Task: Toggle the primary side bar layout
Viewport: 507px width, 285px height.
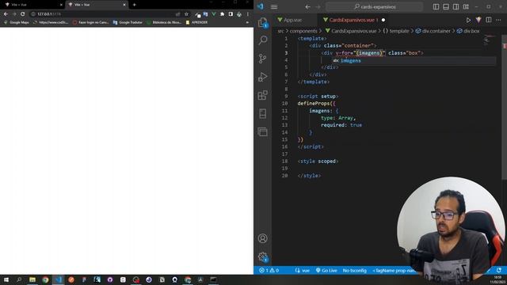Action: tap(436, 7)
